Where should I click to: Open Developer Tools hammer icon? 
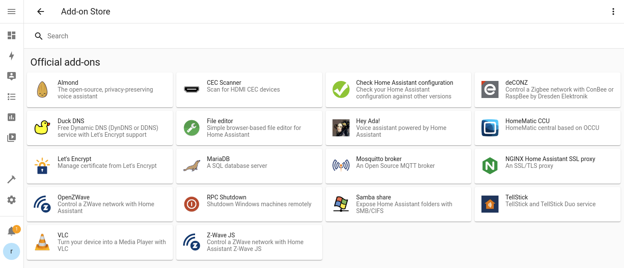point(12,179)
